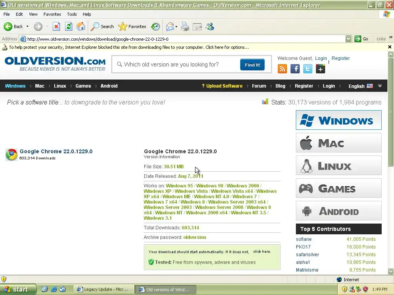Click the vertical scrollbar thumb
Viewport: 394px width, 295px height.
[x=391, y=112]
